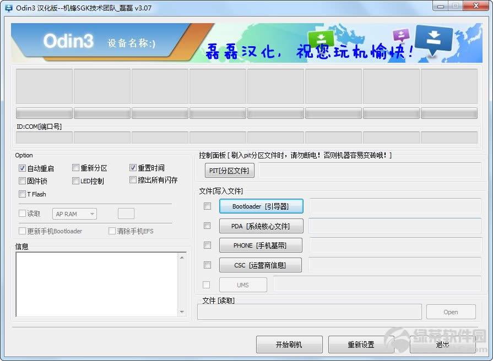Enable the 重新分区 checkbox

(75, 168)
